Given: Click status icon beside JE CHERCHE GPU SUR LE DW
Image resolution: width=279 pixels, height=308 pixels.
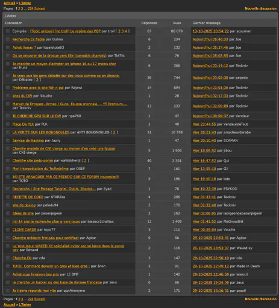Looking at the screenshot, I should [8, 116].
